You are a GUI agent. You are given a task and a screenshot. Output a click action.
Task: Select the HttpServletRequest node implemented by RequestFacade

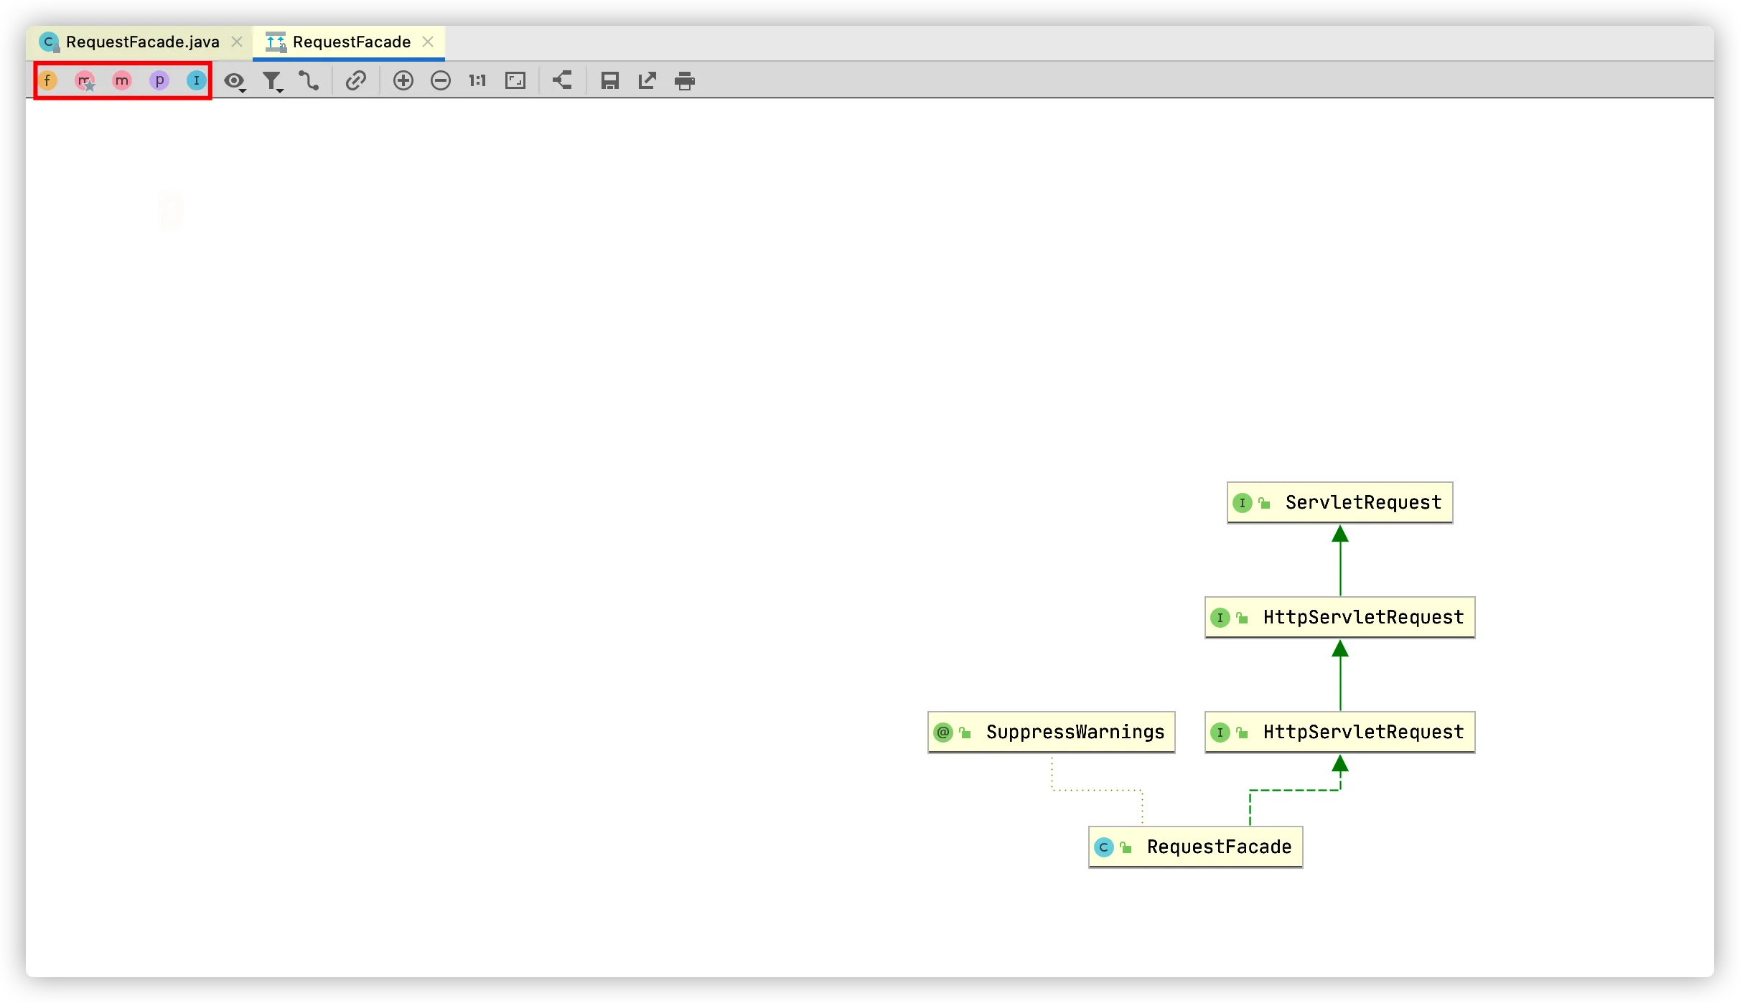[1339, 732]
